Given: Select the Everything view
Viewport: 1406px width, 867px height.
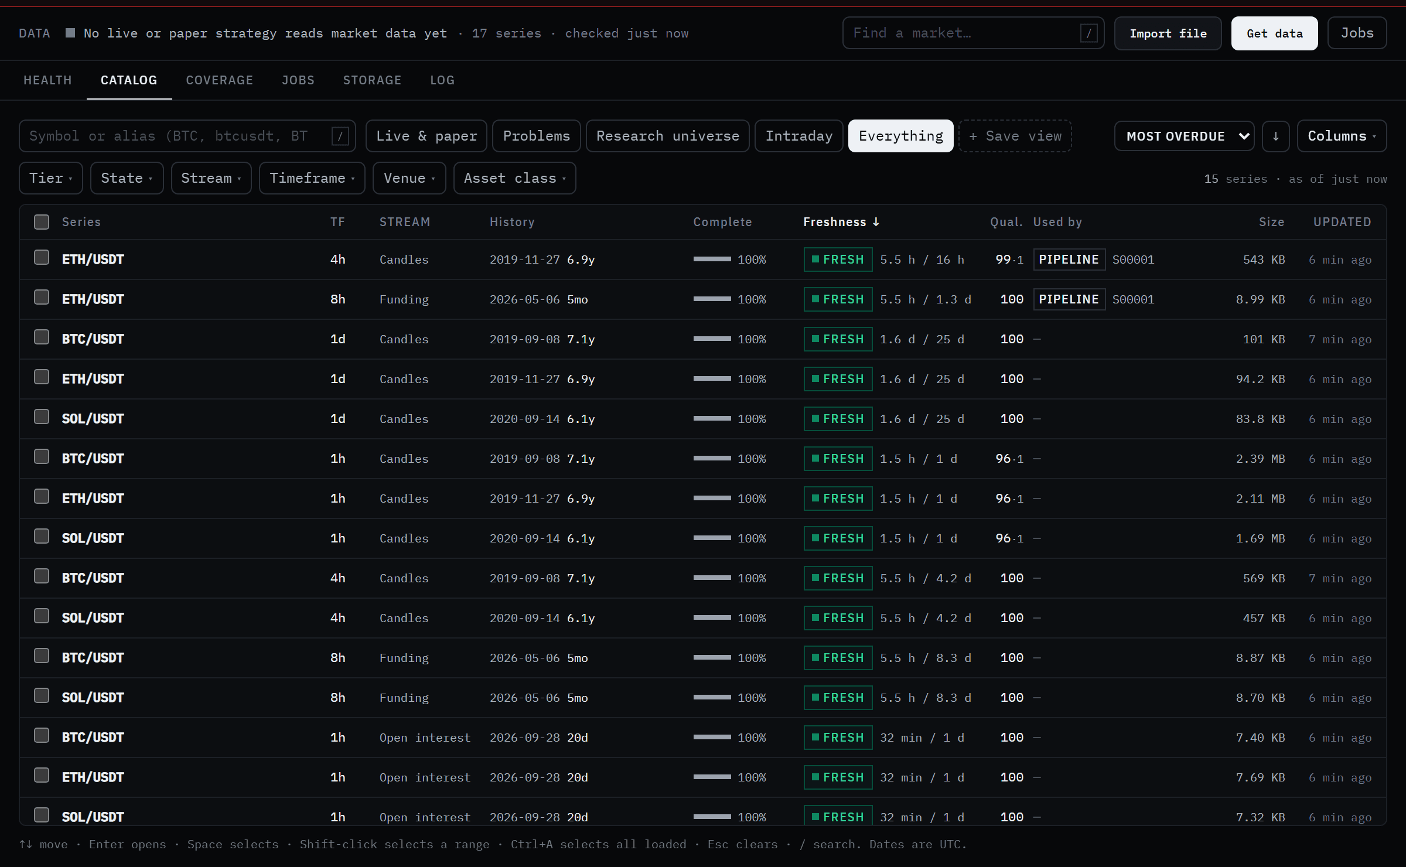Looking at the screenshot, I should pyautogui.click(x=901, y=136).
